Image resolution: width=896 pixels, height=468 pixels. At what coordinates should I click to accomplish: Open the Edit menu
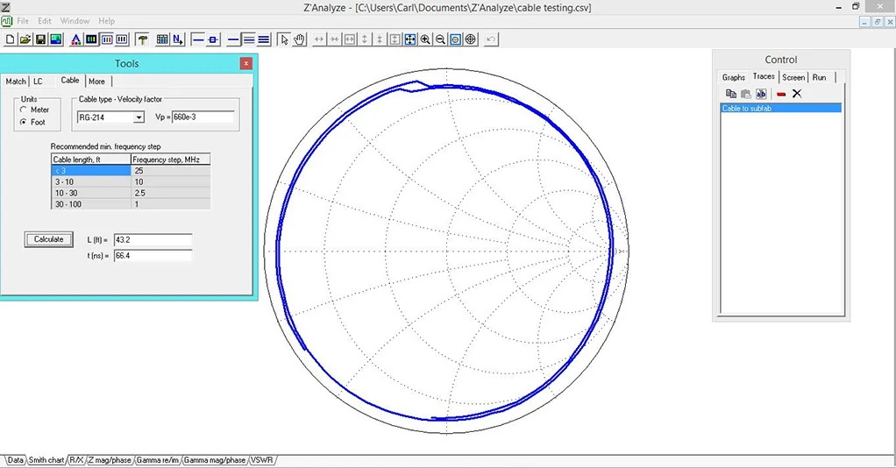[45, 21]
